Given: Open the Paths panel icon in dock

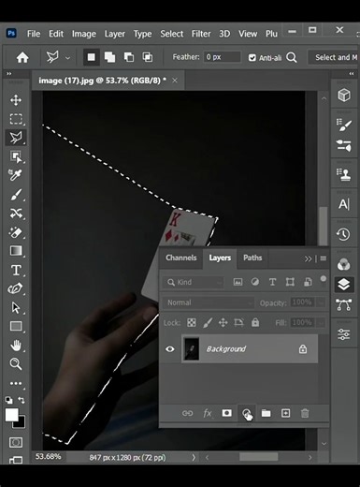Looking at the screenshot, I should (x=343, y=304).
